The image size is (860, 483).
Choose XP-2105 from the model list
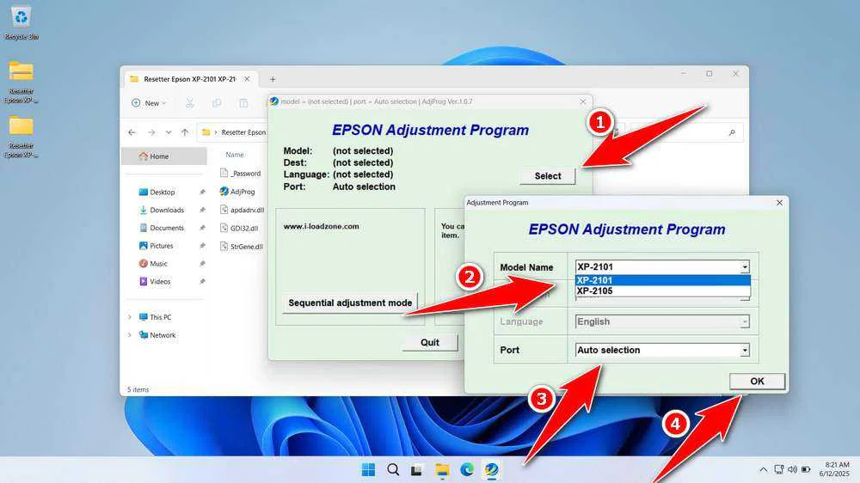coord(662,291)
